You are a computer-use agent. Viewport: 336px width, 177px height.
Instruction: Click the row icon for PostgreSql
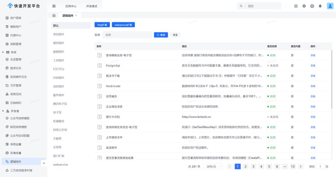pos(100,65)
